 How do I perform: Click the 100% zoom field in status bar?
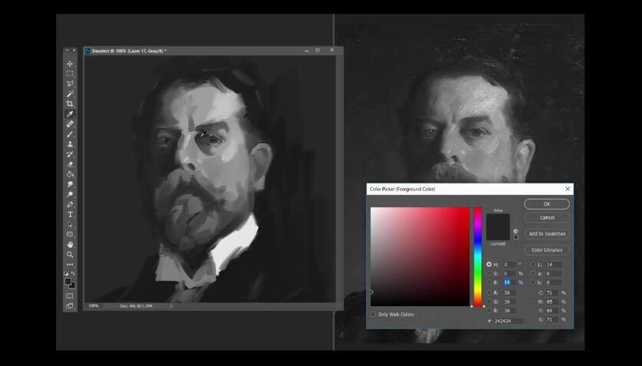point(94,305)
